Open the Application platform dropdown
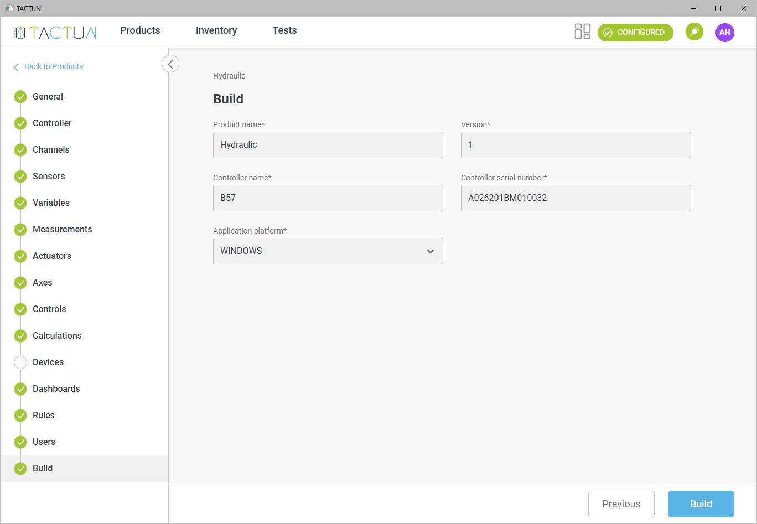The image size is (757, 524). [328, 251]
